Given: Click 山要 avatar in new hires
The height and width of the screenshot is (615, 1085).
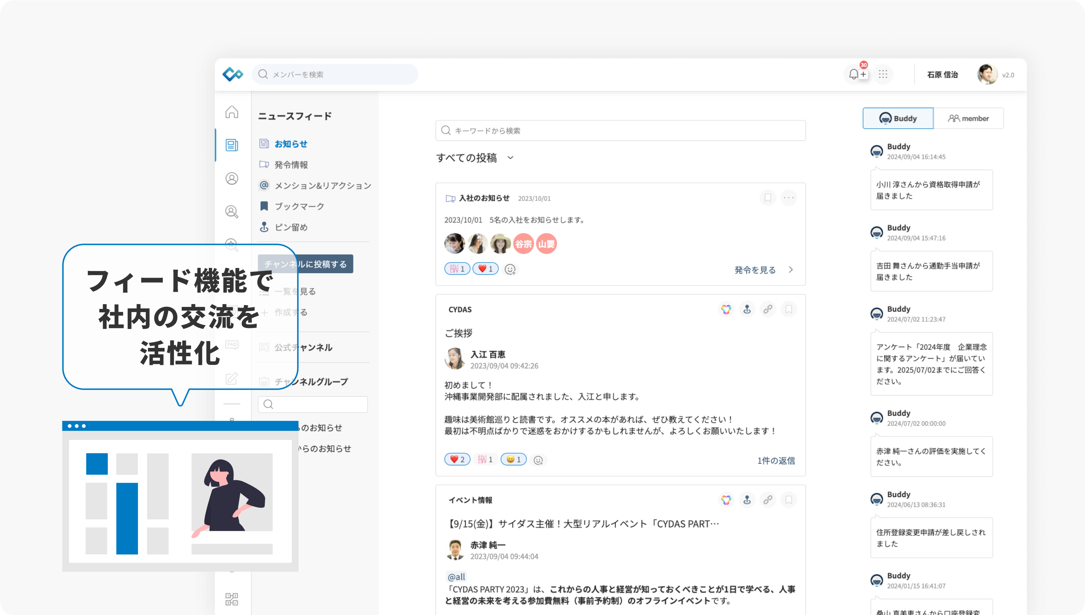Looking at the screenshot, I should coord(546,244).
